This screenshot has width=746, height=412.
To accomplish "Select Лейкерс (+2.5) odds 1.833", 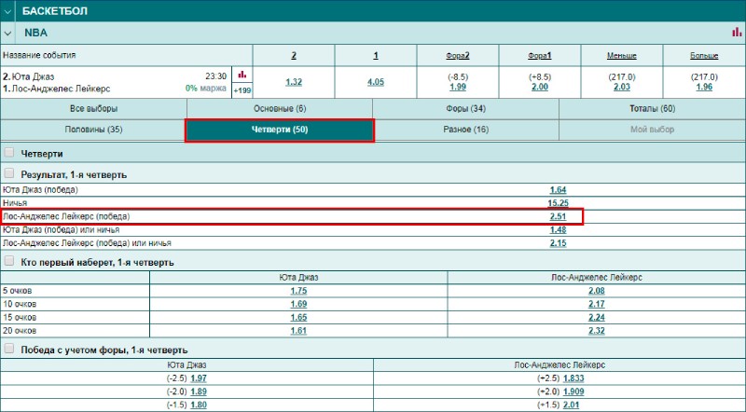I will pyautogui.click(x=573, y=378).
